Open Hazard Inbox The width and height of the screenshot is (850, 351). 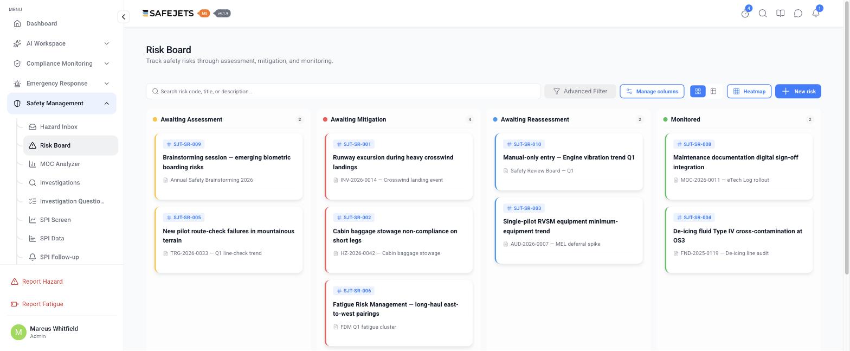tap(70, 126)
